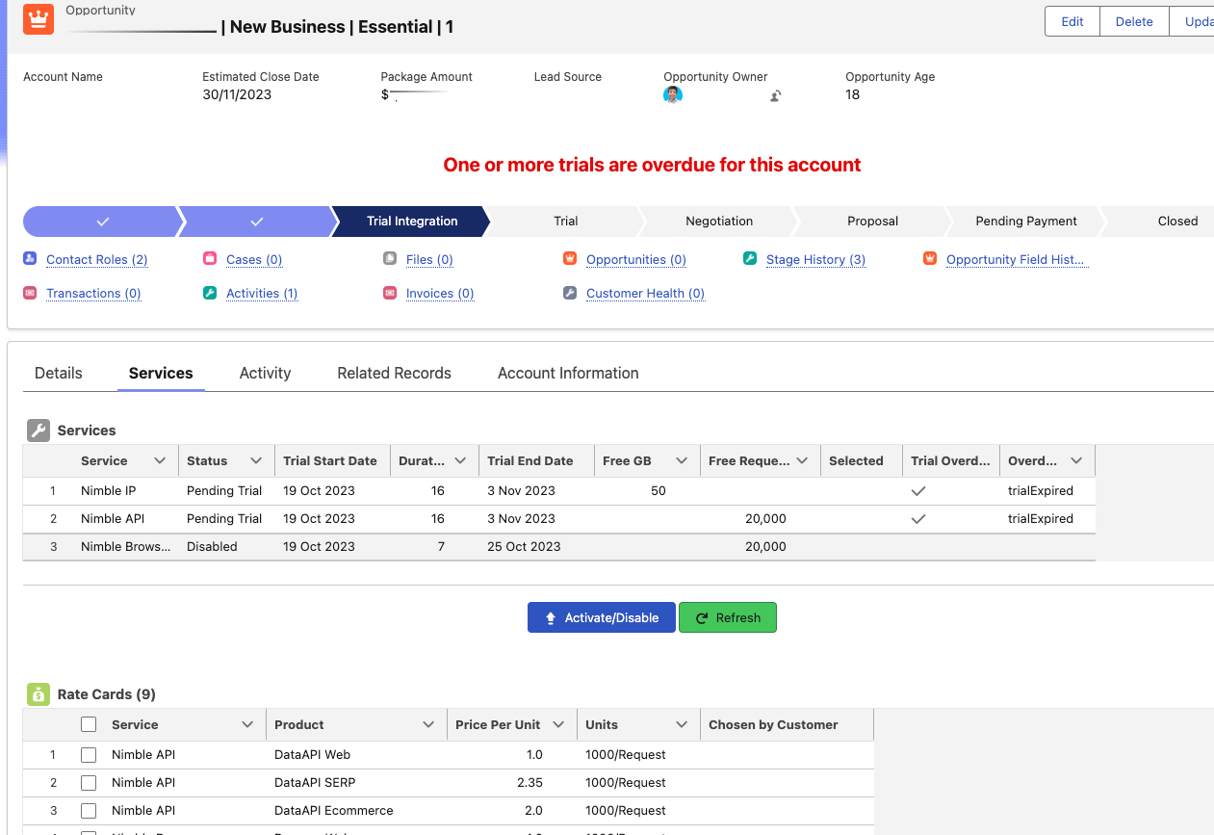The image size is (1214, 835).
Task: Open the Contact Roles (2) link
Action: coord(97,259)
